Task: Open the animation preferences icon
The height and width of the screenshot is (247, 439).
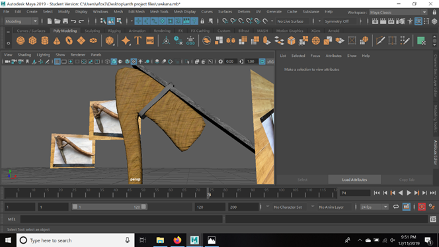Action: point(432,207)
